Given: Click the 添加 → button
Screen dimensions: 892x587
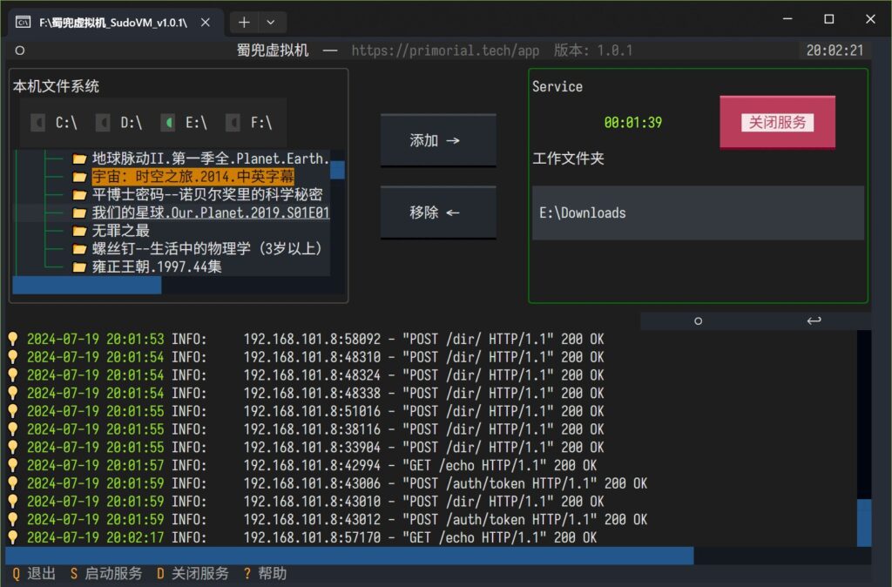Looking at the screenshot, I should 438,140.
